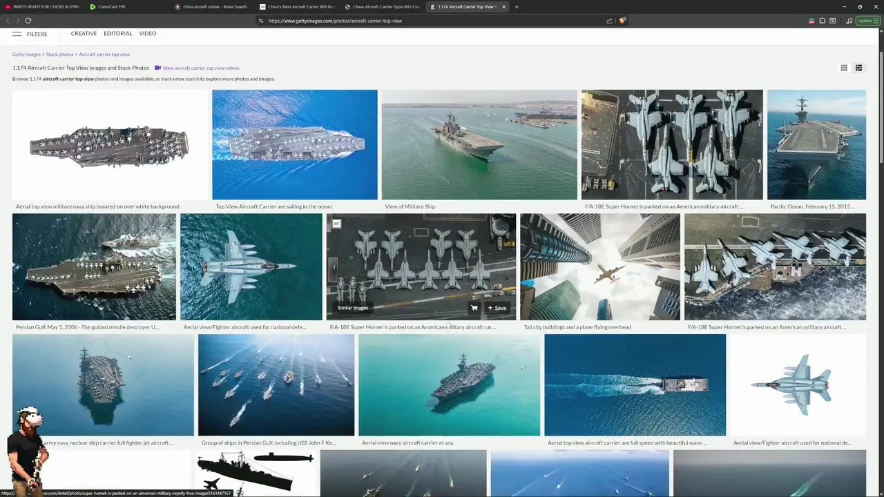Switch to WHO'S READY FOR CHICKS tab
884x497 pixels.
tap(41, 7)
